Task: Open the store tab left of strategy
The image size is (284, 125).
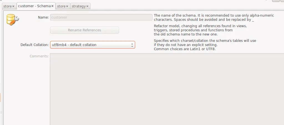Action: click(61, 6)
